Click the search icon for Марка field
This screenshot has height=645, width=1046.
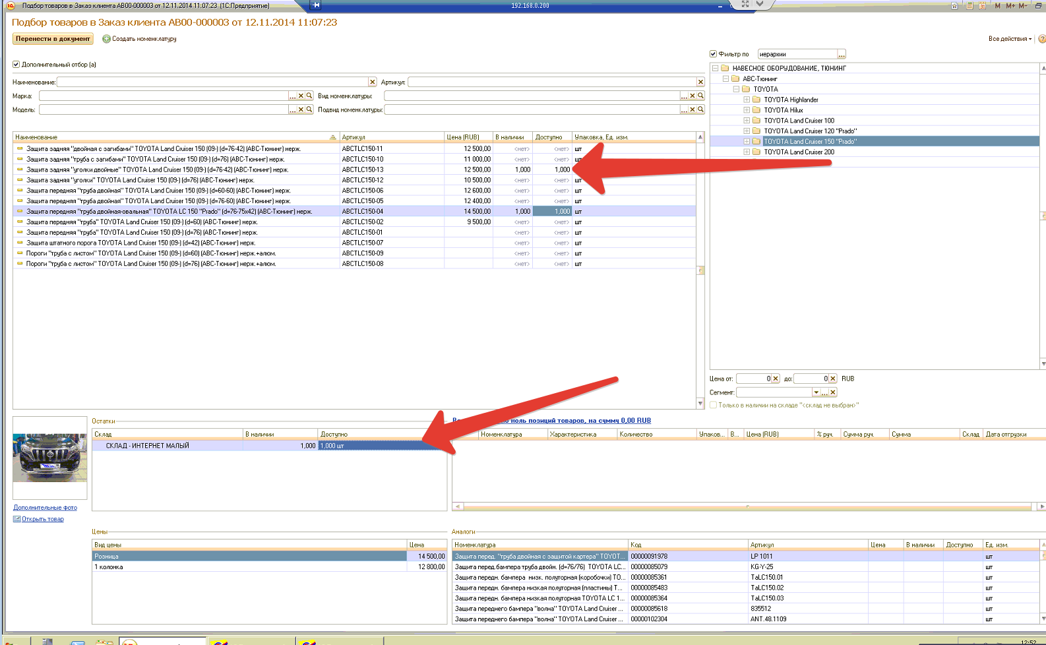pos(309,96)
